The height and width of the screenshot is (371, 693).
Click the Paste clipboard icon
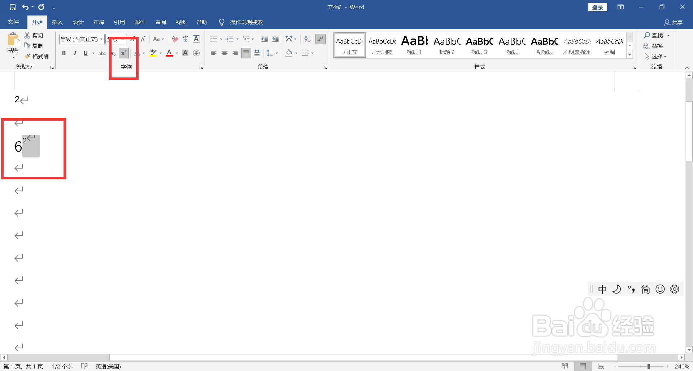13,40
